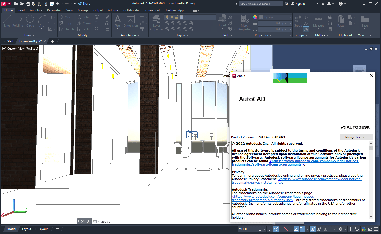Click the Stretch tool
Image resolution: width=381 pixels, height=234 pixels.
click(x=67, y=29)
